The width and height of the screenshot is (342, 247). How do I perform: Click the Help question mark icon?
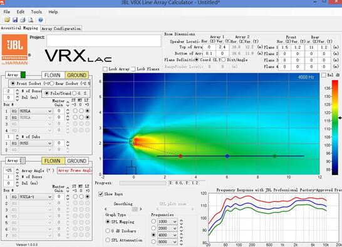click(41, 20)
